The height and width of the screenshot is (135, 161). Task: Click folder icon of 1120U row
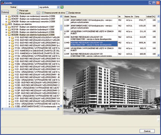pyautogui.click(x=12, y=64)
